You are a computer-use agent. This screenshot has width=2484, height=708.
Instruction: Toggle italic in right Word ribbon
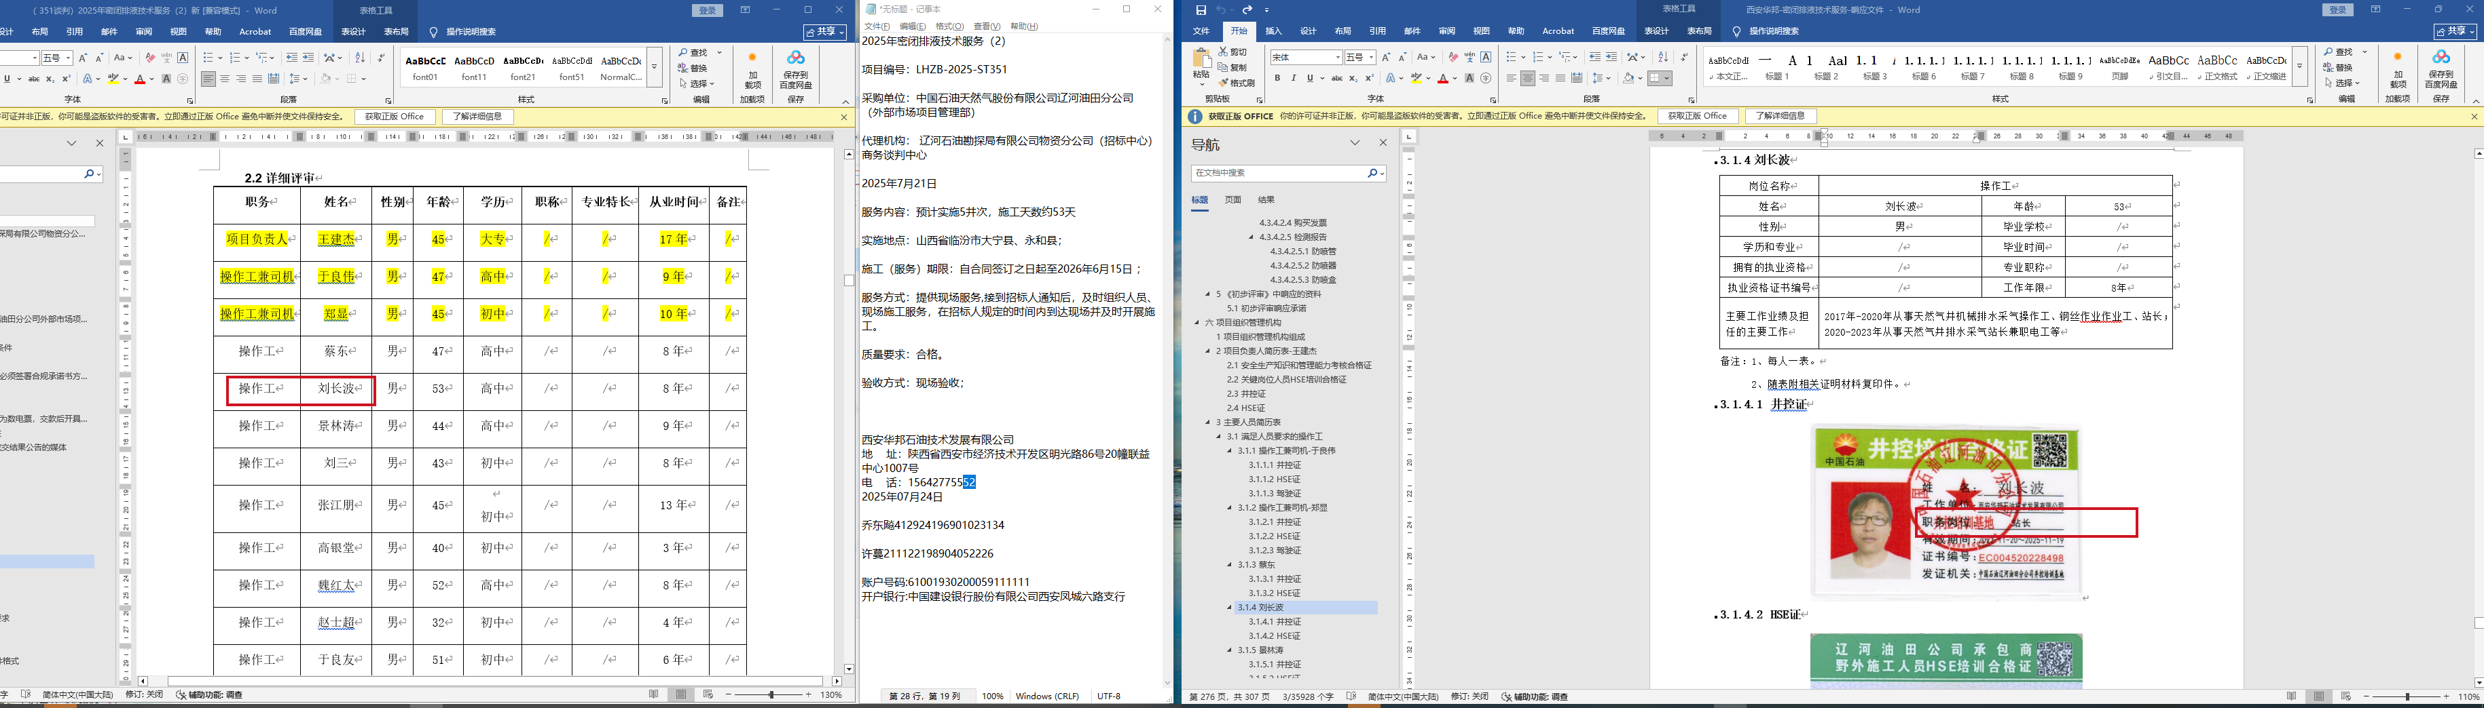click(1294, 78)
